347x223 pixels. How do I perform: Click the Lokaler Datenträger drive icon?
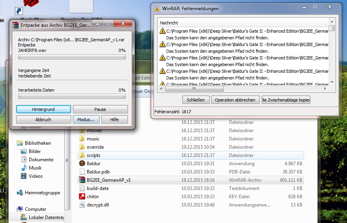point(24,217)
